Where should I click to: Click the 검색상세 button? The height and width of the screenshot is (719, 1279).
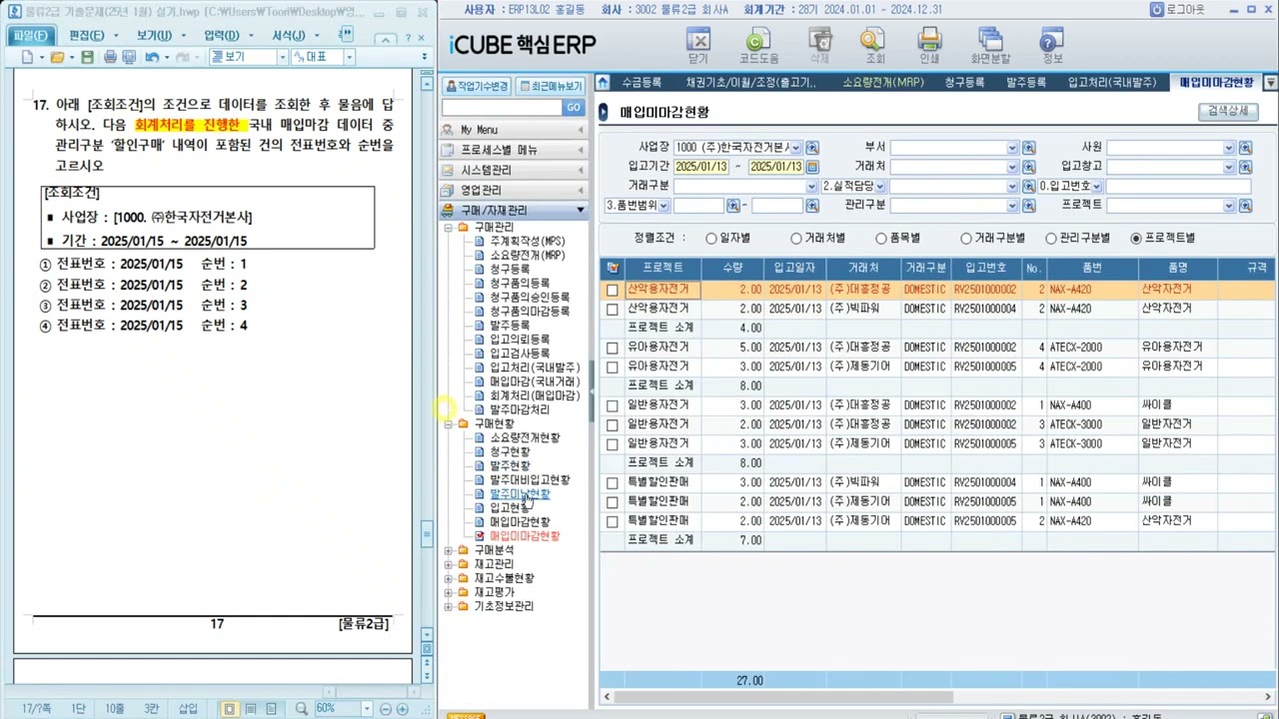coord(1228,111)
